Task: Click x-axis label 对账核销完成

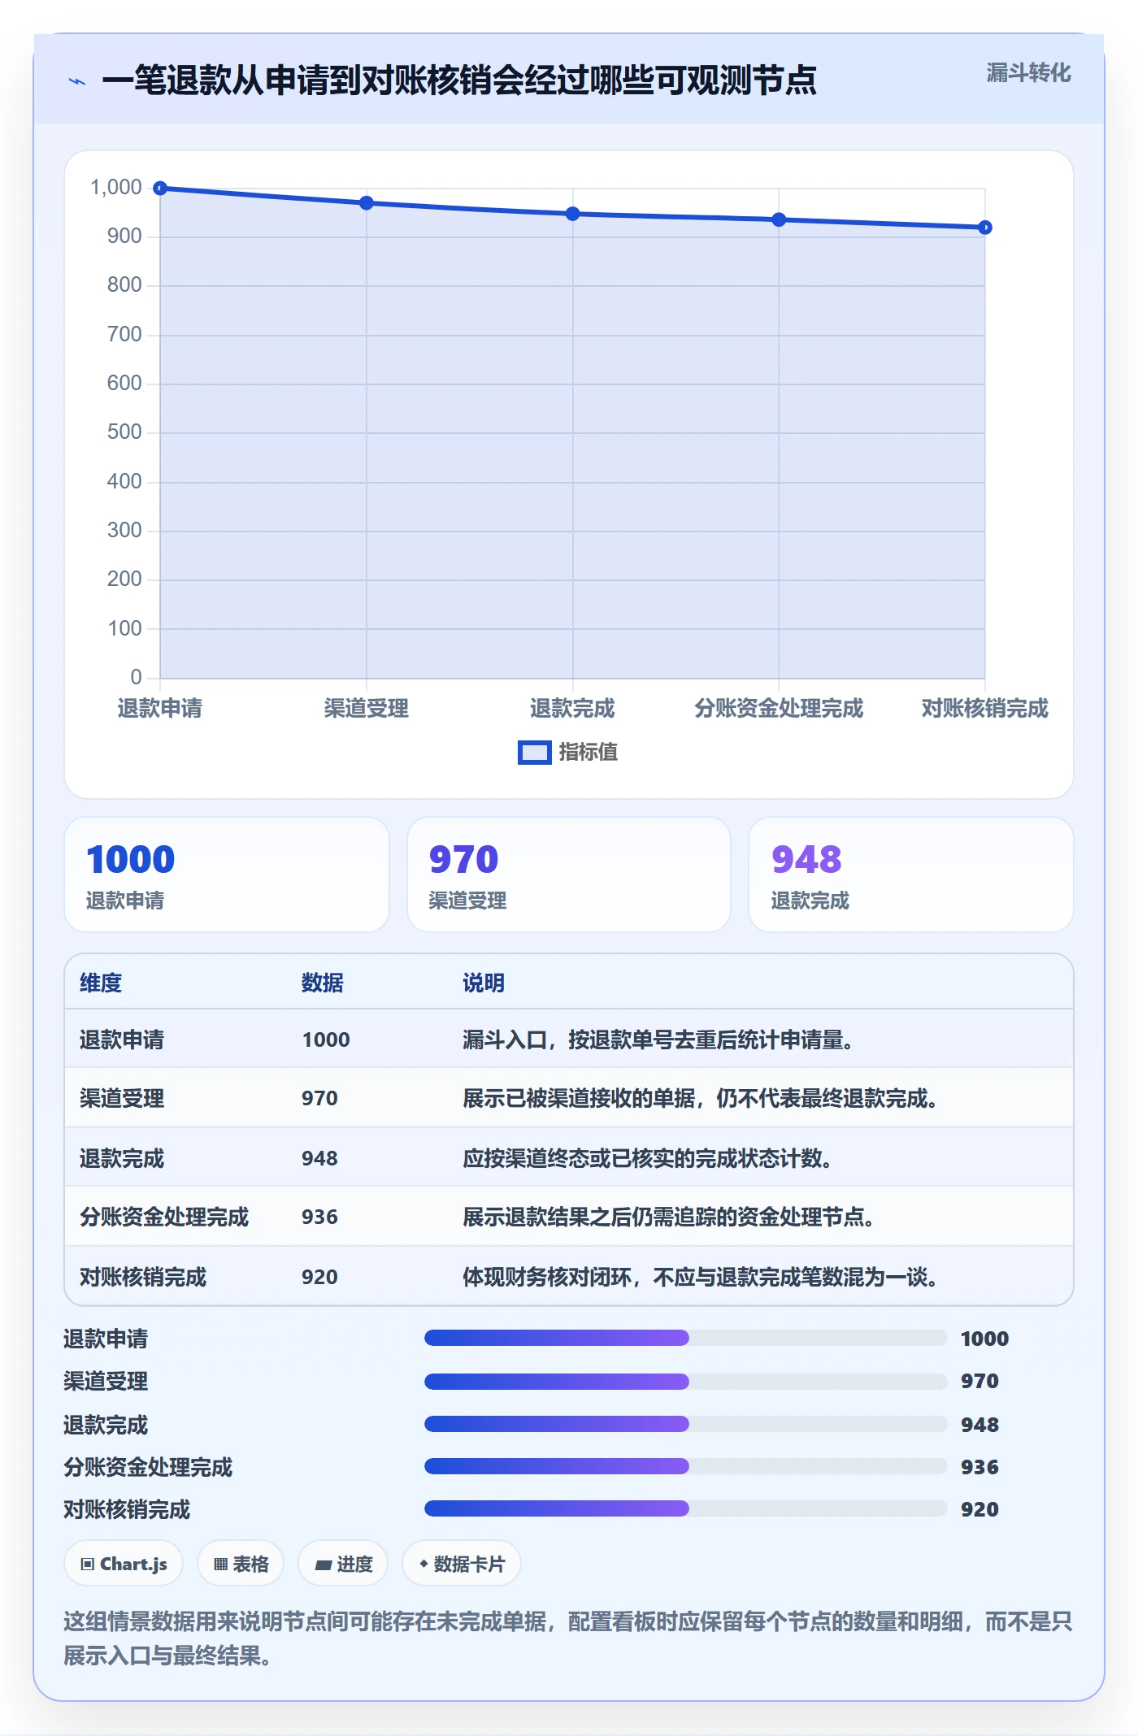Action: (x=984, y=709)
